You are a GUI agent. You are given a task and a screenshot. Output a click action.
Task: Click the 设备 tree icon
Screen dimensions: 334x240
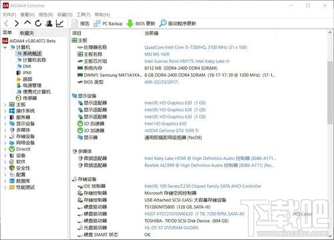click(12, 155)
